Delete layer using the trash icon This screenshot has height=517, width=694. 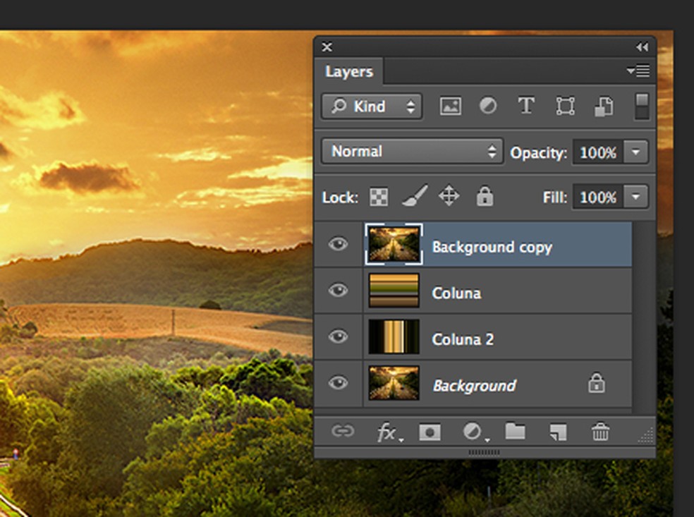[600, 432]
